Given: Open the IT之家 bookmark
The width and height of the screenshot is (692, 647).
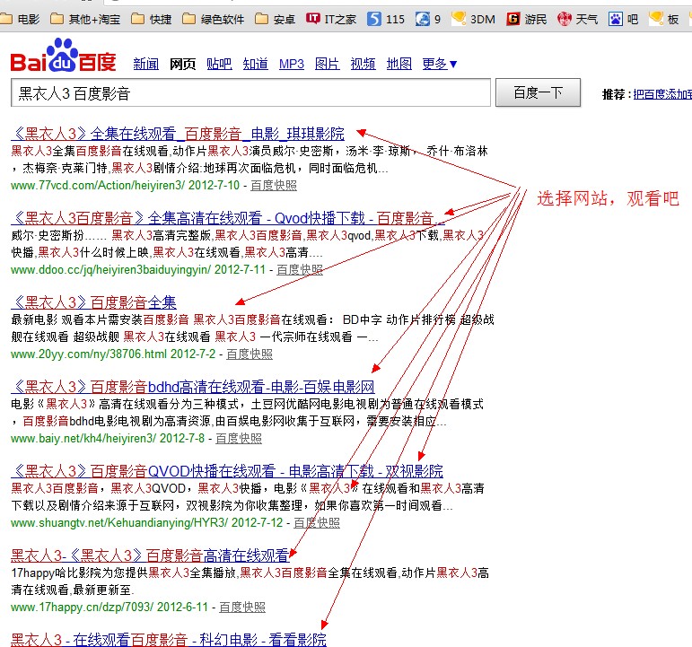Looking at the screenshot, I should pyautogui.click(x=331, y=19).
